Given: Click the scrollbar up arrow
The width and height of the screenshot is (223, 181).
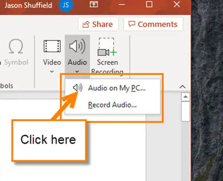Looking at the screenshot, I should point(185,97).
